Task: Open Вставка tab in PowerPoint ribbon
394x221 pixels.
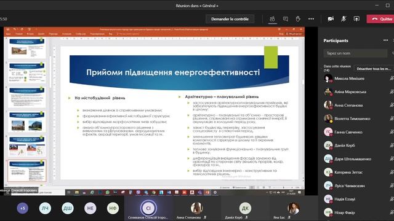Action: click(30, 34)
